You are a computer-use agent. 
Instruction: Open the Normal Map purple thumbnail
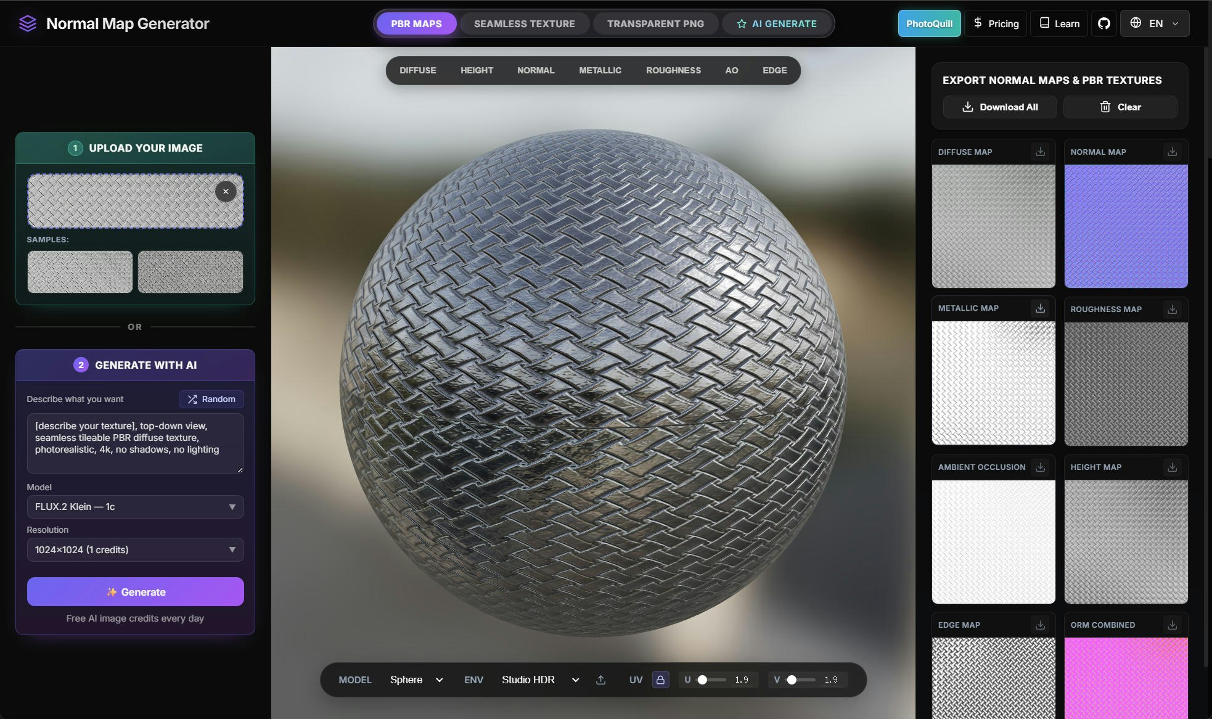1126,226
